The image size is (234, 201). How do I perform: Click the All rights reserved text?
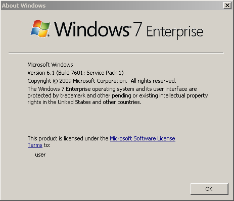(x=153, y=81)
